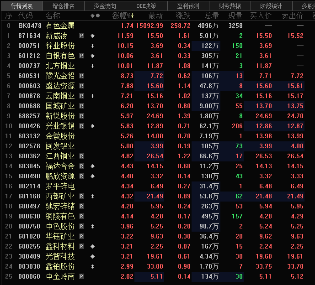This screenshot has height=285, width=315.
Task: Click the diamond marker for 云南铜业
Action: tap(92, 96)
